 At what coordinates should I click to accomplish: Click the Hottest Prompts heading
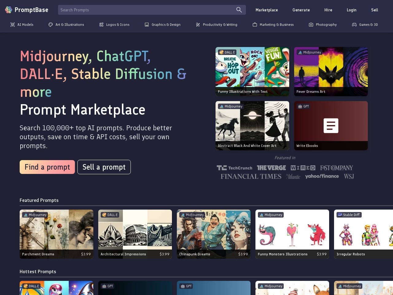(x=38, y=271)
